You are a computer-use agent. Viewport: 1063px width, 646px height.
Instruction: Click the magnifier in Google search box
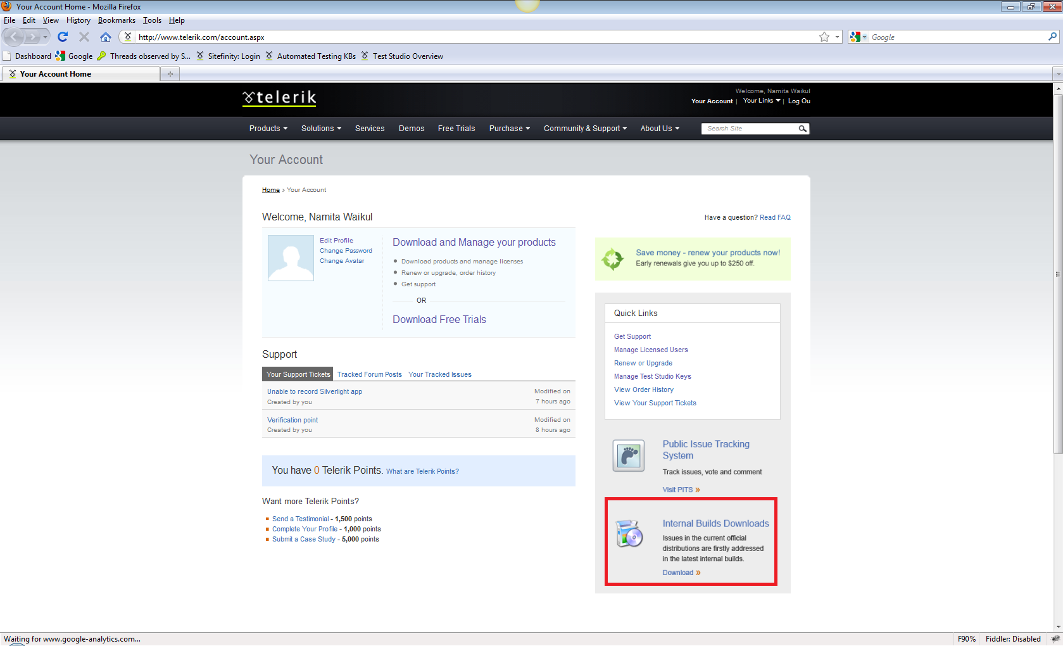[1052, 37]
